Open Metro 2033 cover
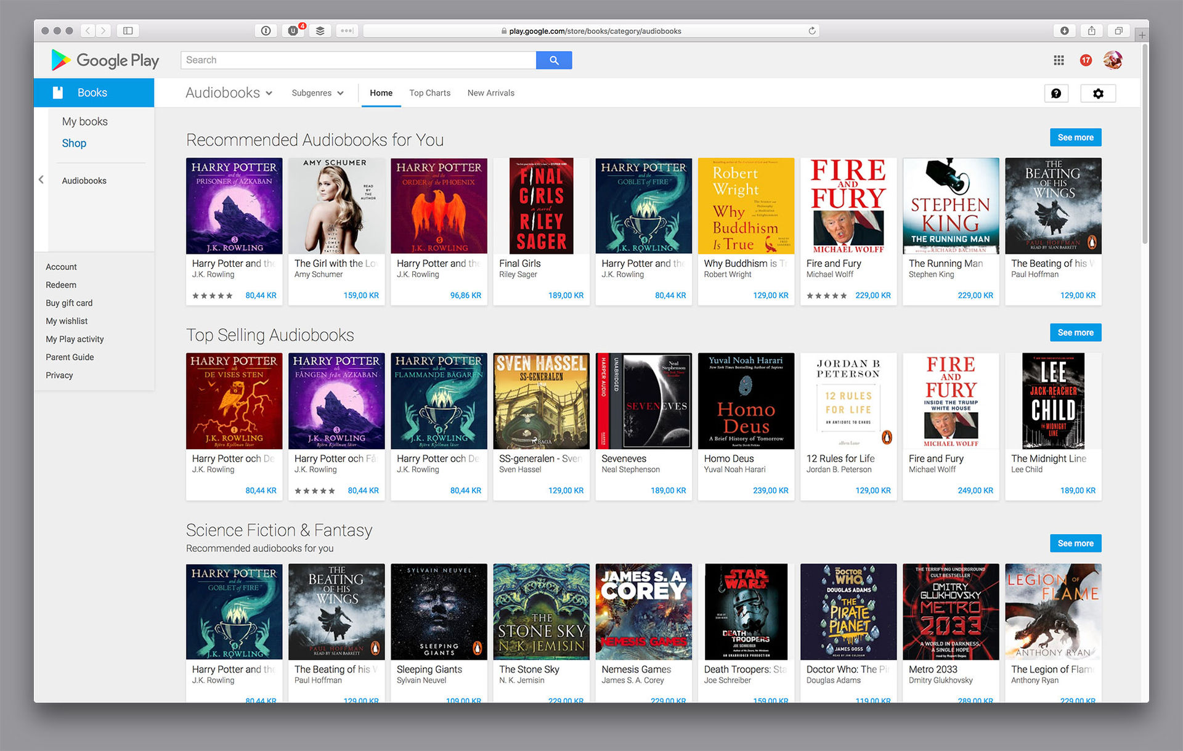This screenshot has height=751, width=1183. [951, 612]
